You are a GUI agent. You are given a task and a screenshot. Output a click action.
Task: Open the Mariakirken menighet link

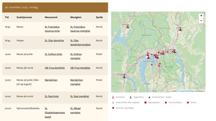77,82
